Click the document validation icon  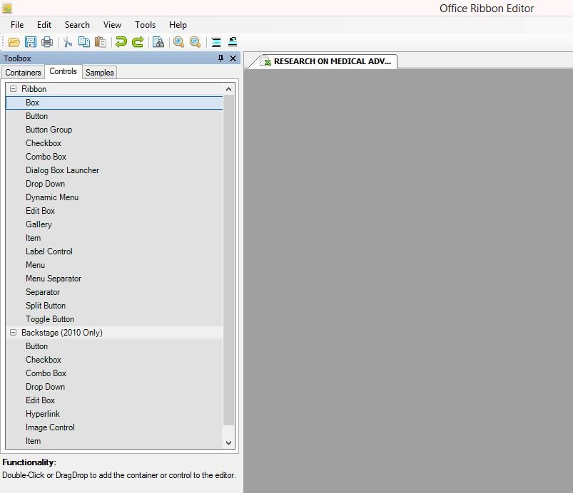click(158, 41)
